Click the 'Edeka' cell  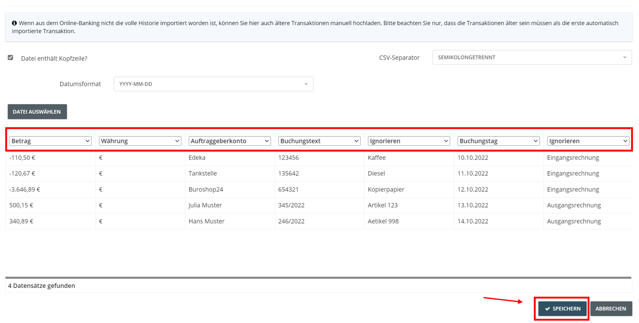pyautogui.click(x=230, y=158)
